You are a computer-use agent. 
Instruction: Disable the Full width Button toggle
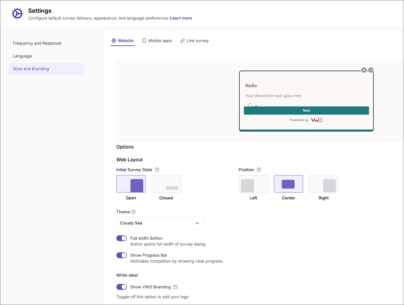(121, 238)
